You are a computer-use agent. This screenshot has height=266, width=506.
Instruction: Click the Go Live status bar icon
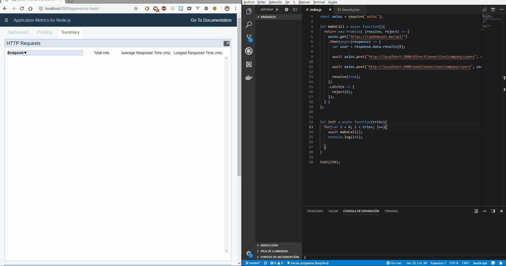tap(394, 263)
